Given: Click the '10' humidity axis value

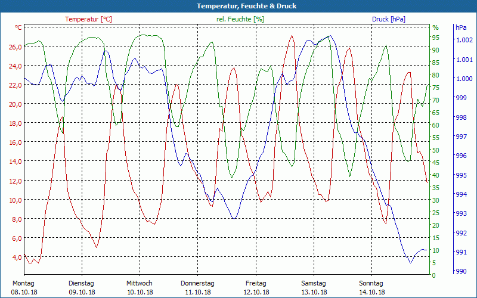Looking at the screenshot, I should click(436, 250).
